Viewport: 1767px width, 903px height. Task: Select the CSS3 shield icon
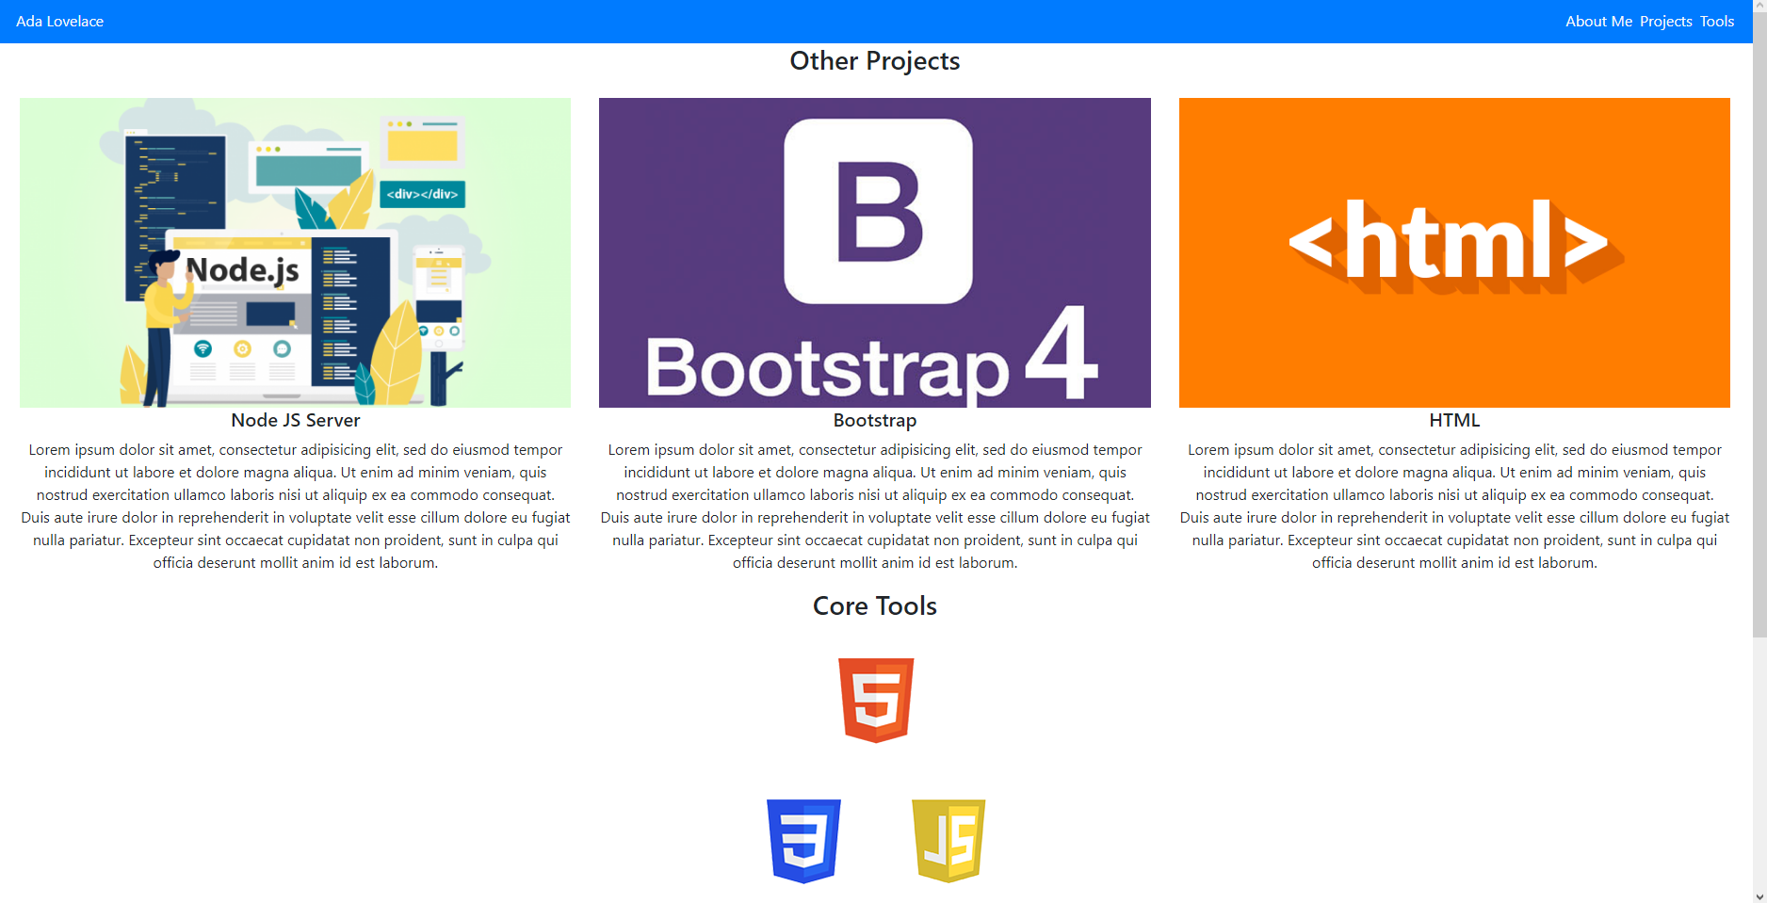pos(803,841)
